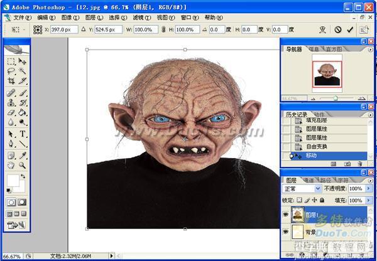The height and width of the screenshot is (261, 377).
Task: Select the Move tool in toolbox
Action: coord(23,61)
